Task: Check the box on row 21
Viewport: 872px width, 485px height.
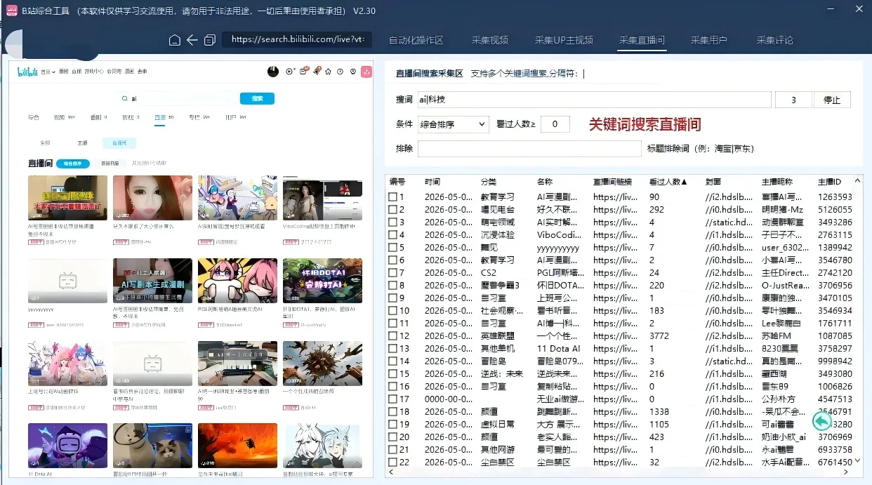Action: click(393, 450)
